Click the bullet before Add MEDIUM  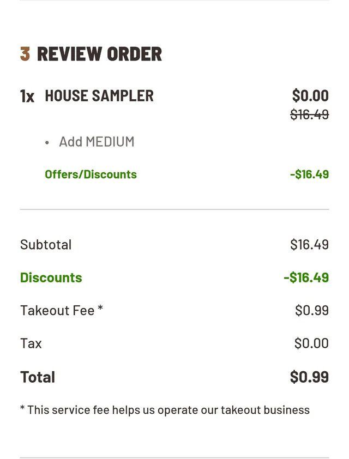coord(47,143)
